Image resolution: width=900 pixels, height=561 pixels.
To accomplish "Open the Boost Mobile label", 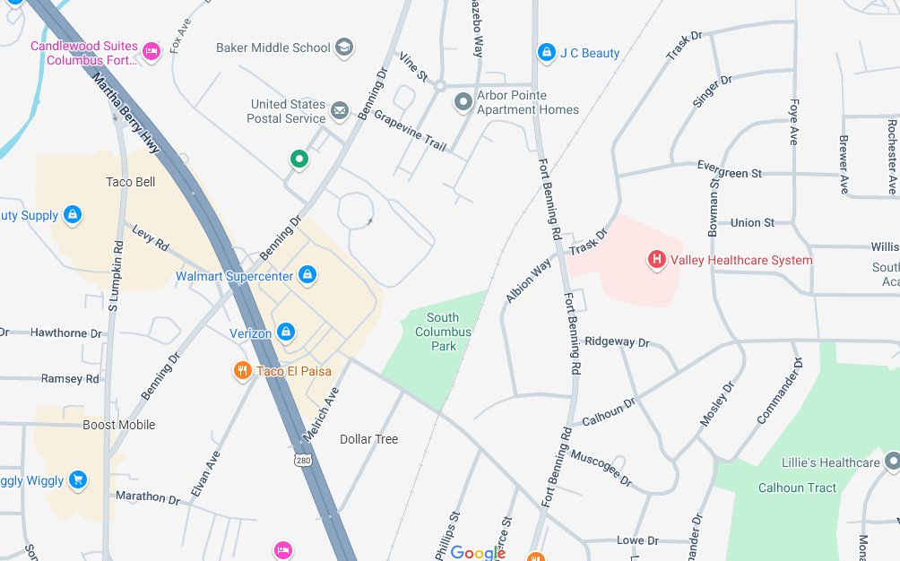I will pos(119,425).
